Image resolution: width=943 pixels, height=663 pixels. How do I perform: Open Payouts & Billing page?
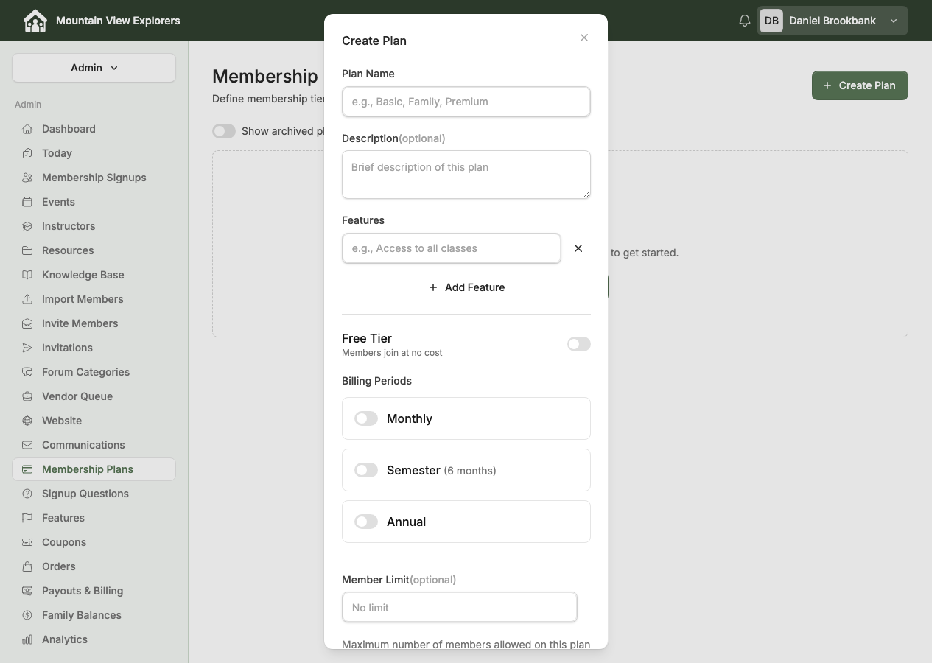click(x=94, y=591)
